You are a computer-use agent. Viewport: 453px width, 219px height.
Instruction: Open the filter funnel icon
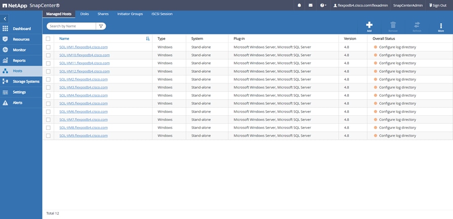click(101, 26)
